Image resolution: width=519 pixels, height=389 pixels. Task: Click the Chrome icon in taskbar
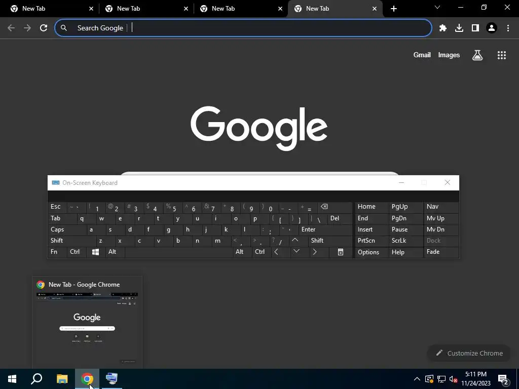tap(87, 379)
